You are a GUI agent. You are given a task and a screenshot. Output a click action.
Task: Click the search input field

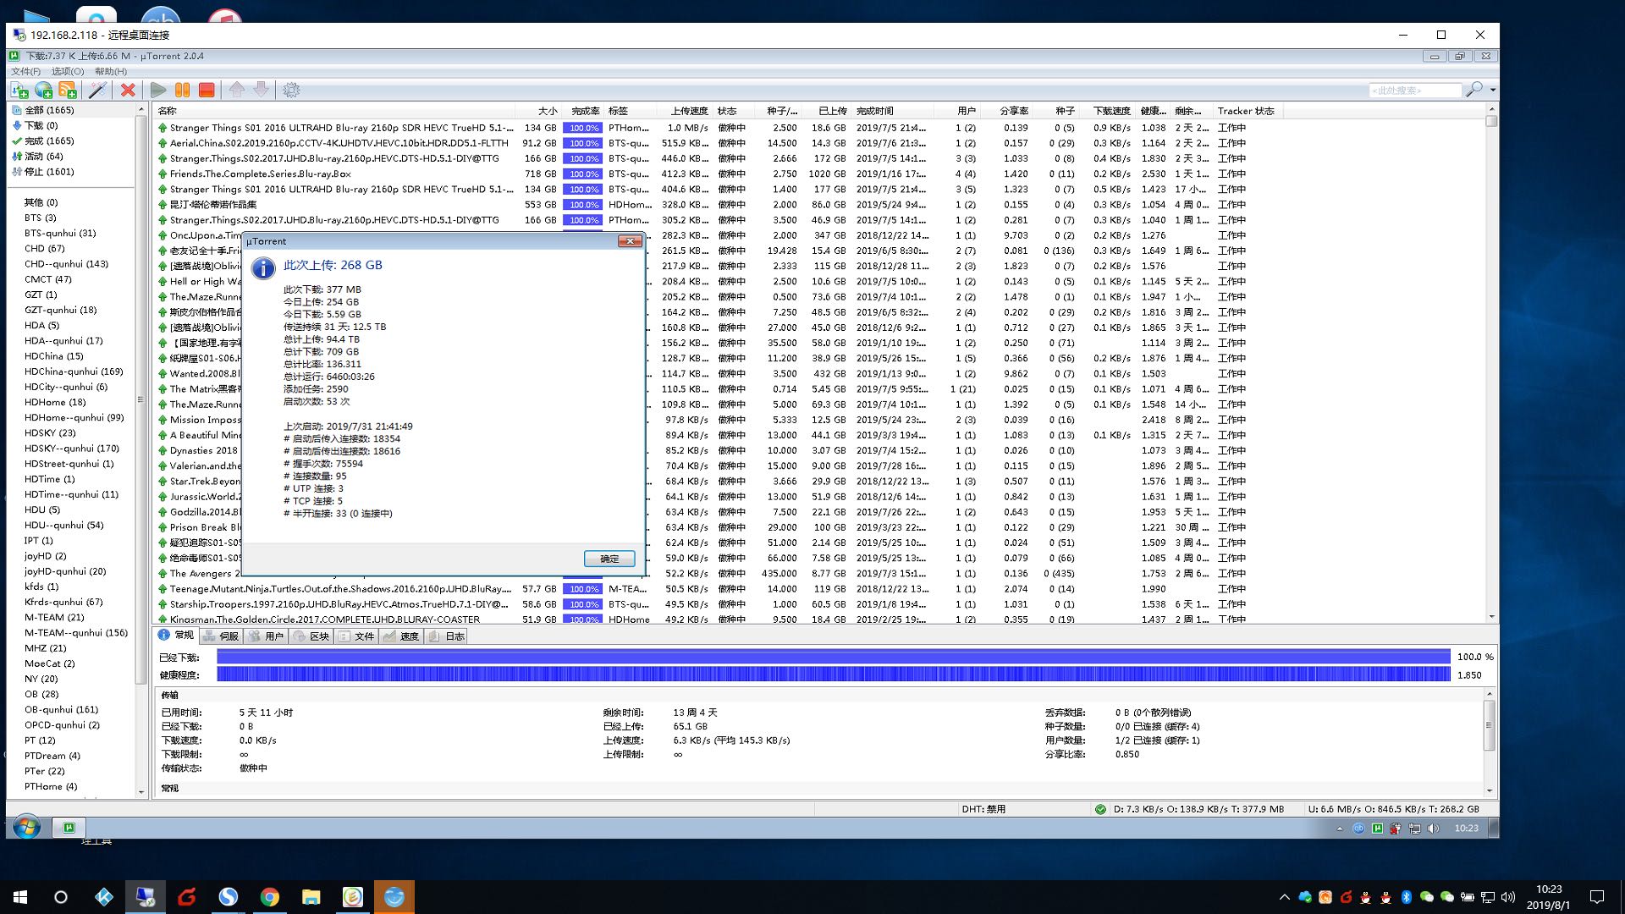pos(1413,90)
